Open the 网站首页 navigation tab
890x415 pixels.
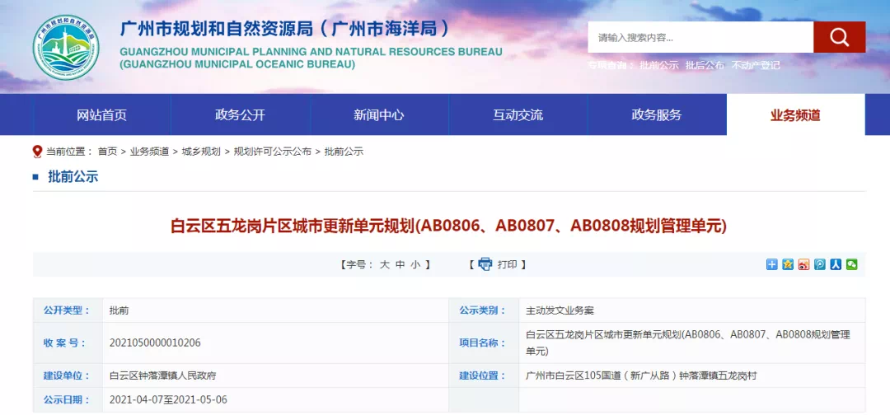pos(101,115)
